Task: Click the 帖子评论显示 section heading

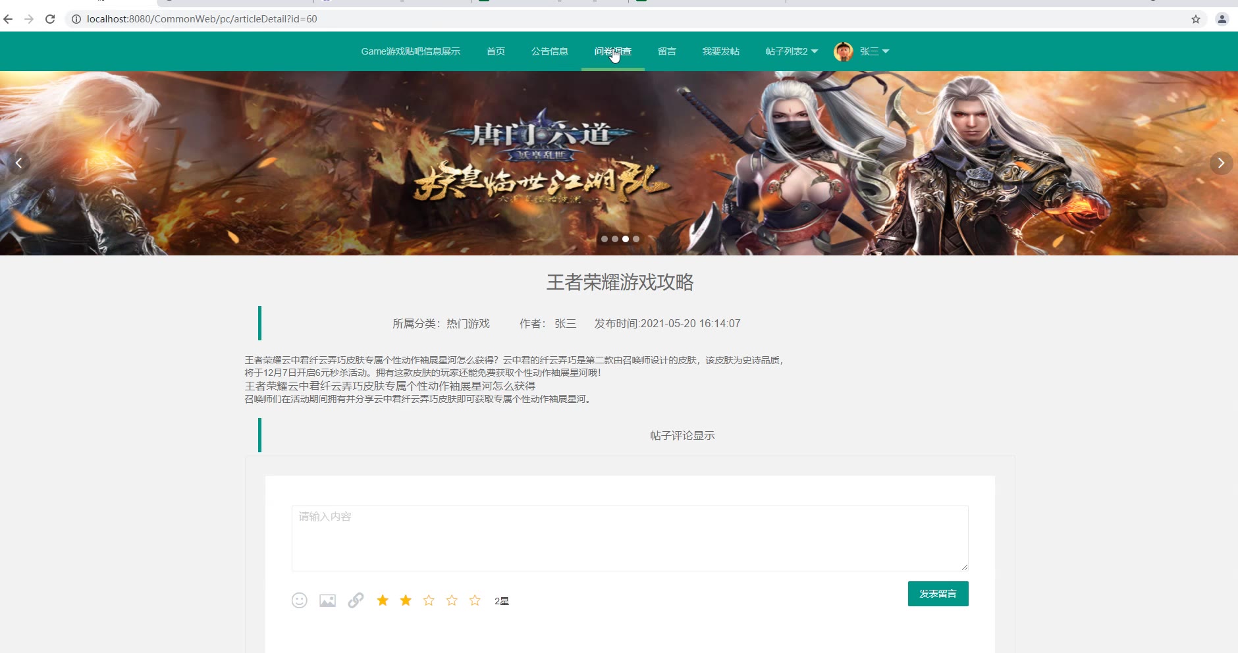Action: (x=682, y=436)
